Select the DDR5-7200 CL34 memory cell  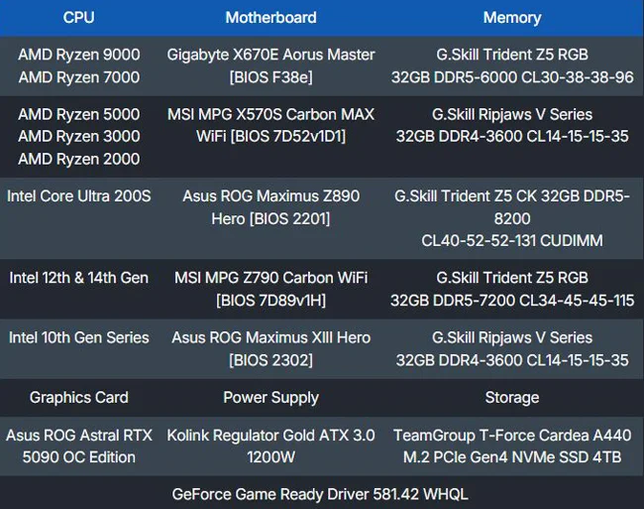(511, 289)
